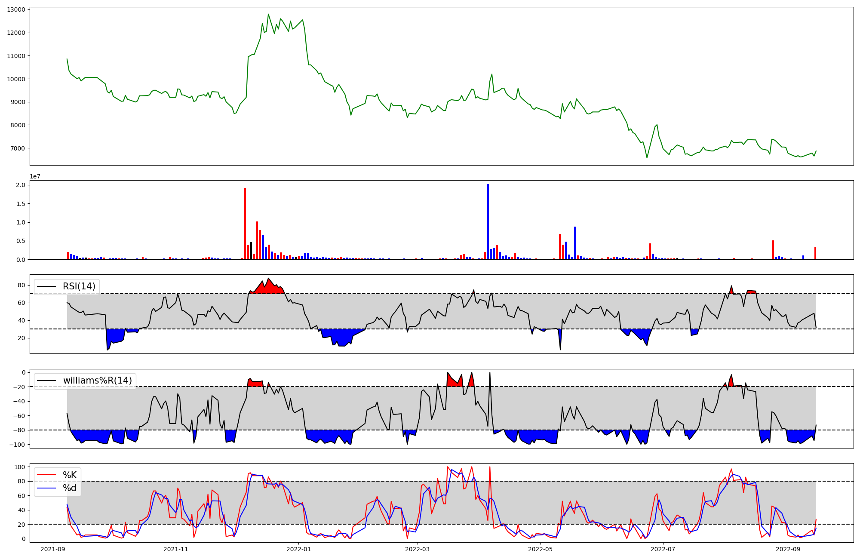This screenshot has width=860, height=559.
Task: Click the tallest red volume bar
Action: pyautogui.click(x=245, y=224)
